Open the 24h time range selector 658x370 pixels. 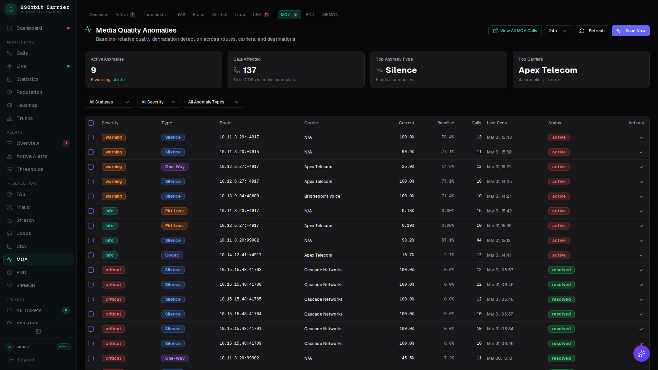coord(558,31)
